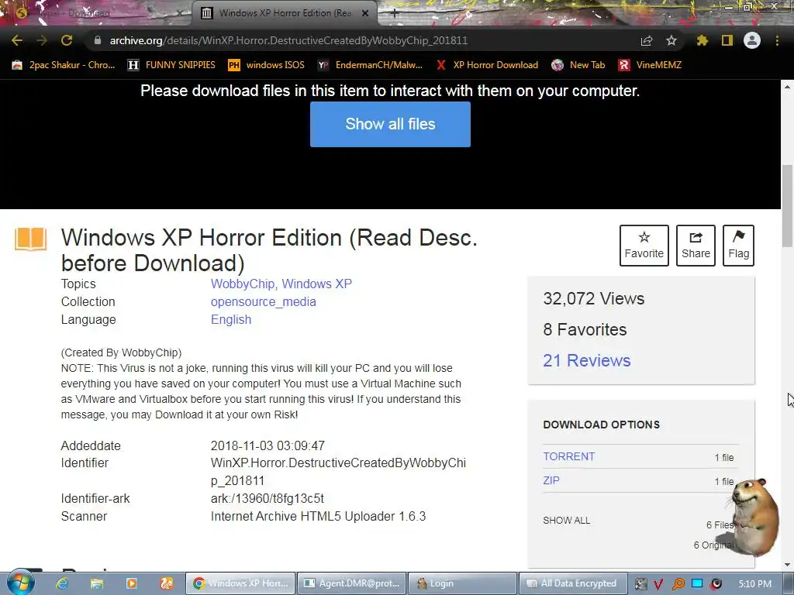Open the WobbyChip topic link
Viewport: 794px width, 595px height.
point(243,284)
